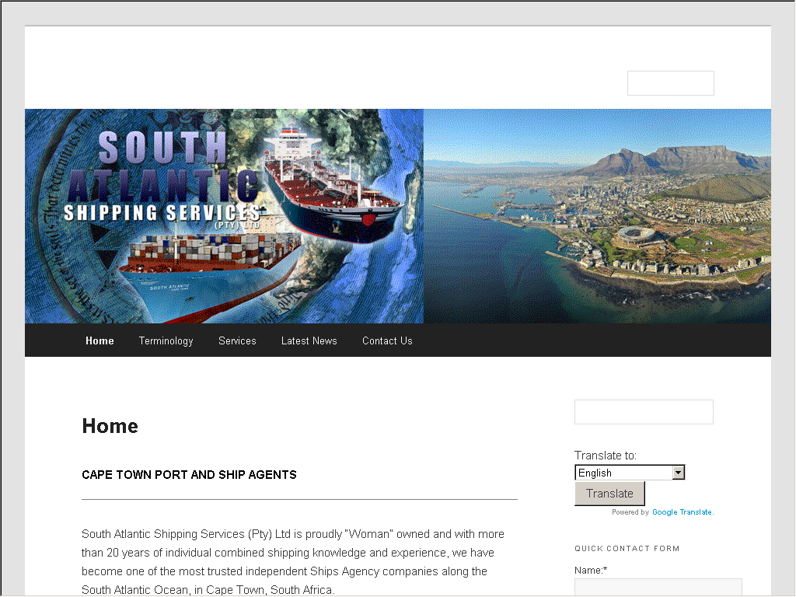
Task: Click the Powered by text
Action: [x=630, y=512]
